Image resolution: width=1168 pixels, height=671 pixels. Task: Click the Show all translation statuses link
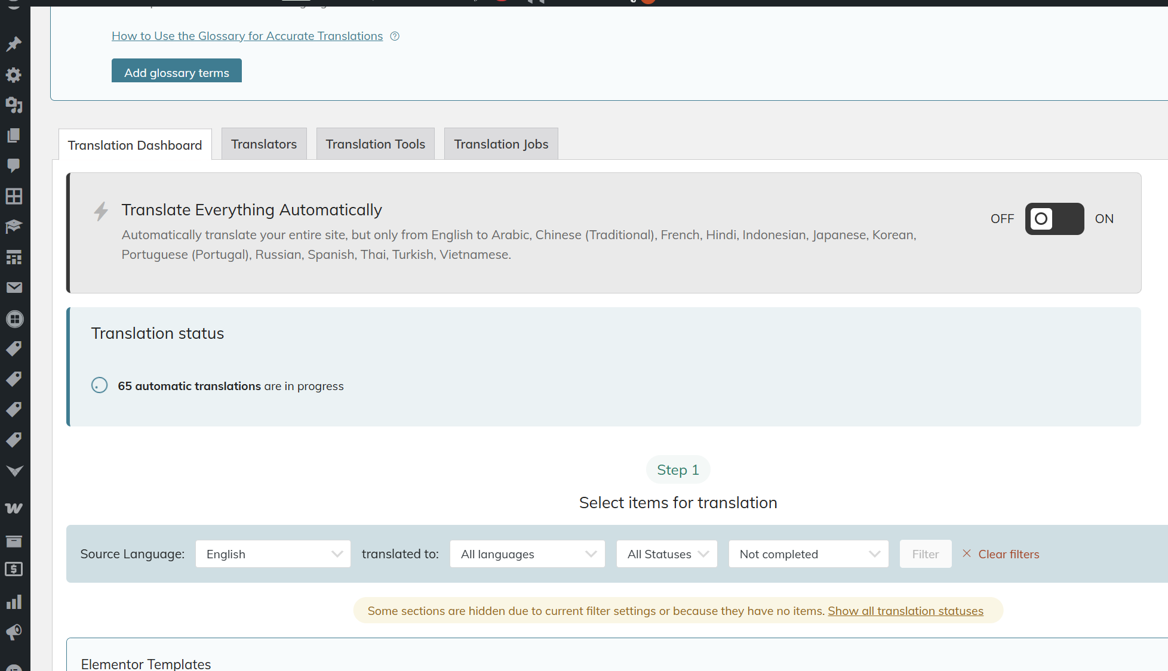(x=905, y=611)
